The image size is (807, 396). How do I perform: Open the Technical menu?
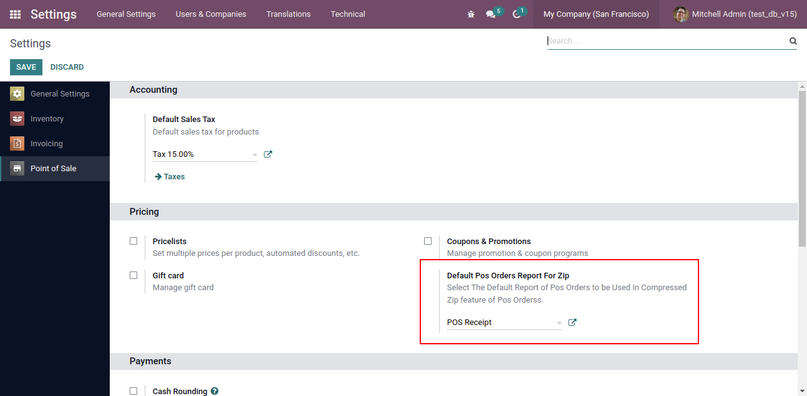pyautogui.click(x=348, y=14)
